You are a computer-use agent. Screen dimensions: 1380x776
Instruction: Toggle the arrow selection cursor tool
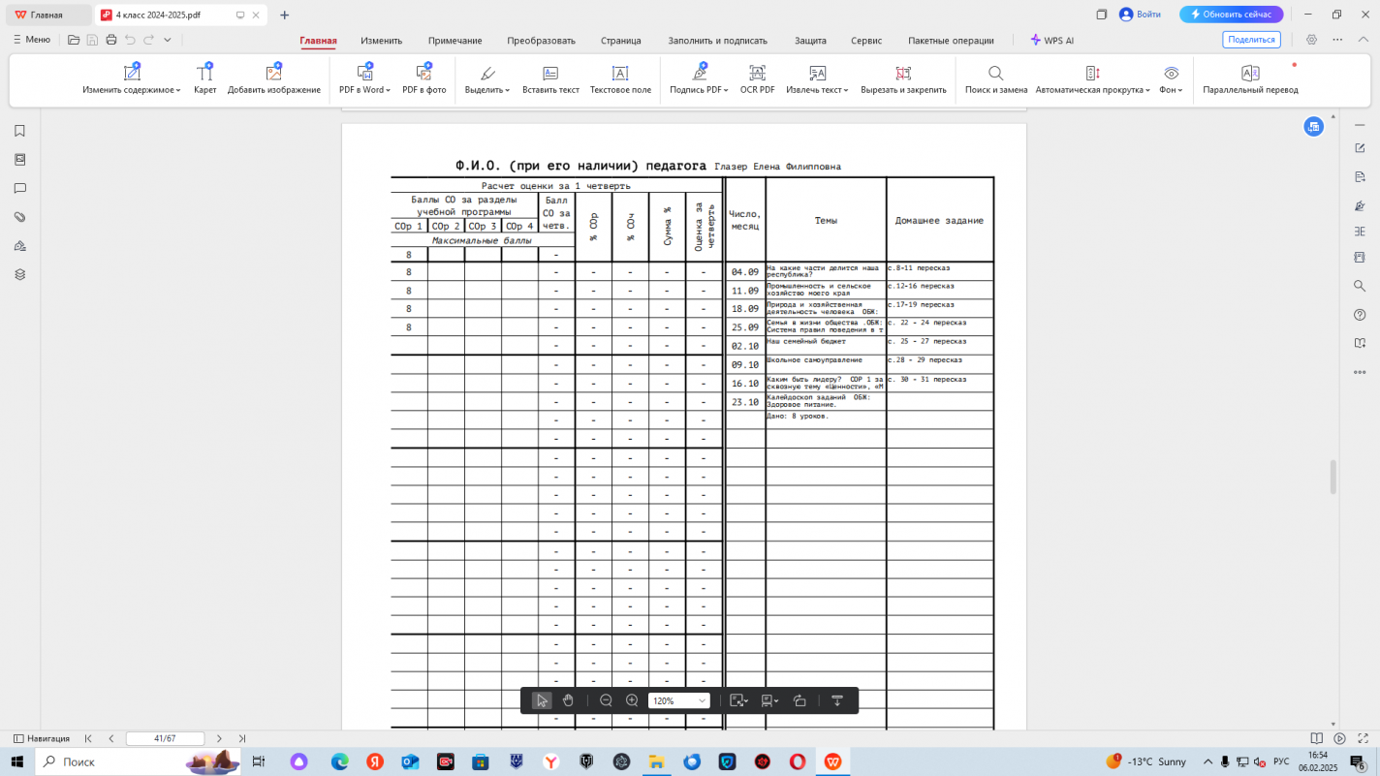pos(542,700)
